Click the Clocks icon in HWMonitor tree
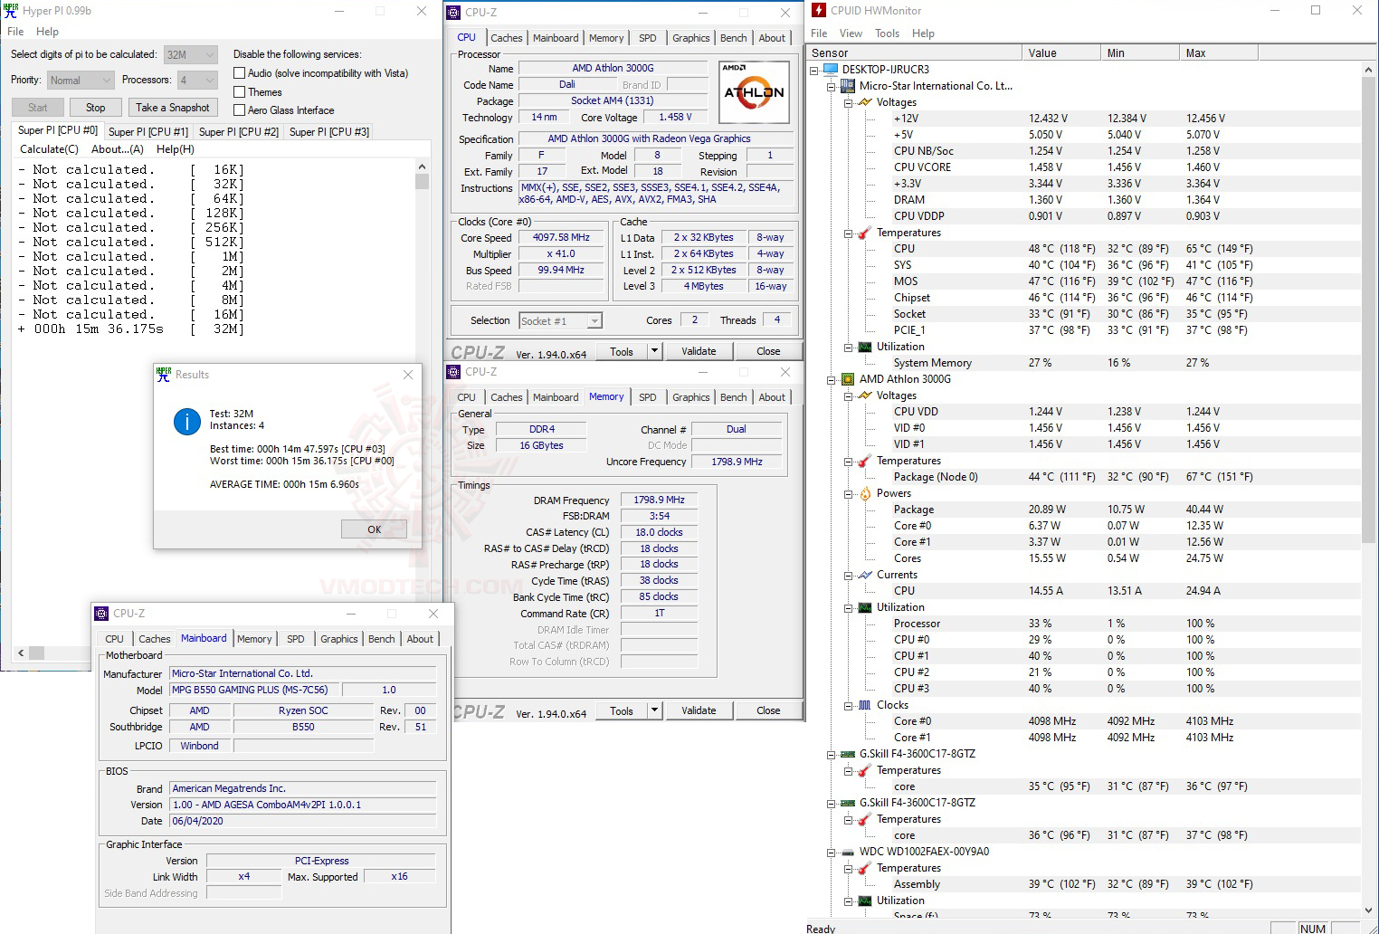The width and height of the screenshot is (1379, 934). click(x=865, y=705)
